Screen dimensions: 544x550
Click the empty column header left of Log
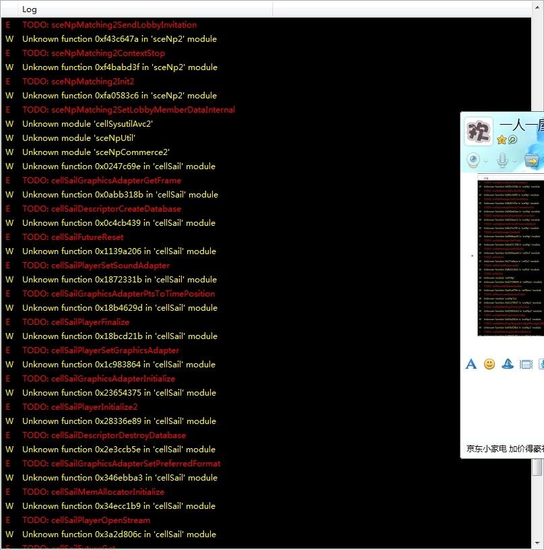tap(8, 9)
